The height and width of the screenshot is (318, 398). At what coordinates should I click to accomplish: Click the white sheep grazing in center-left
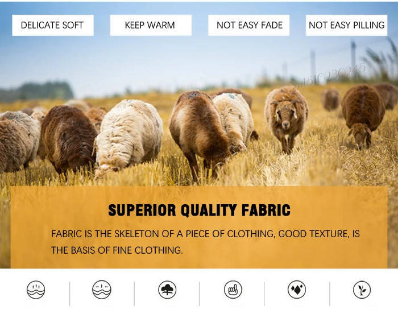(x=128, y=137)
